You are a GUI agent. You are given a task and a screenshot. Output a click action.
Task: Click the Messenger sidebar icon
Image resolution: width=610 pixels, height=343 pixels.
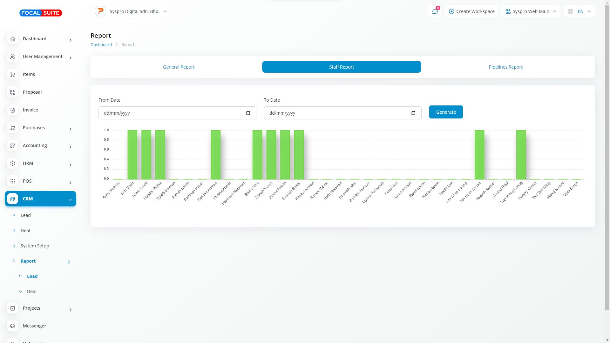[x=13, y=326]
